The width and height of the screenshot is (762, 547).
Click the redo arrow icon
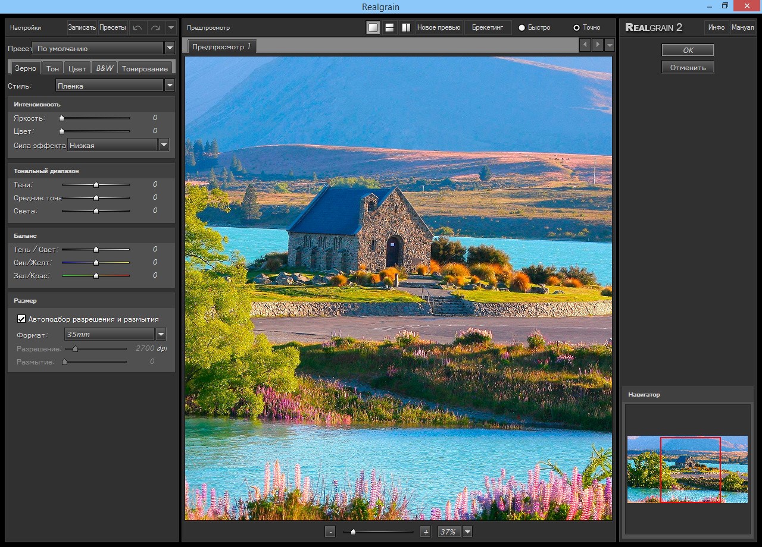click(155, 27)
